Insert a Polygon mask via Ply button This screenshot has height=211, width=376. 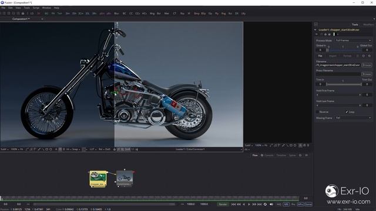coord(217,13)
